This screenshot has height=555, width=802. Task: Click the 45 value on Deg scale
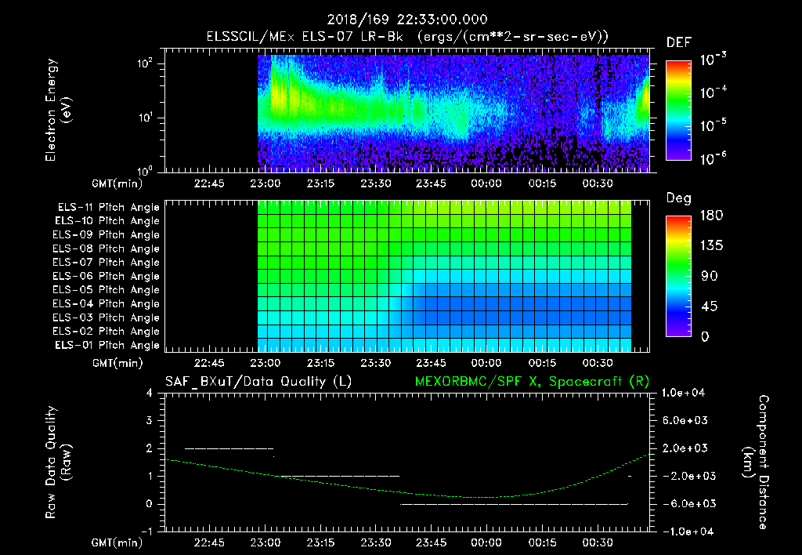pyautogui.click(x=710, y=307)
